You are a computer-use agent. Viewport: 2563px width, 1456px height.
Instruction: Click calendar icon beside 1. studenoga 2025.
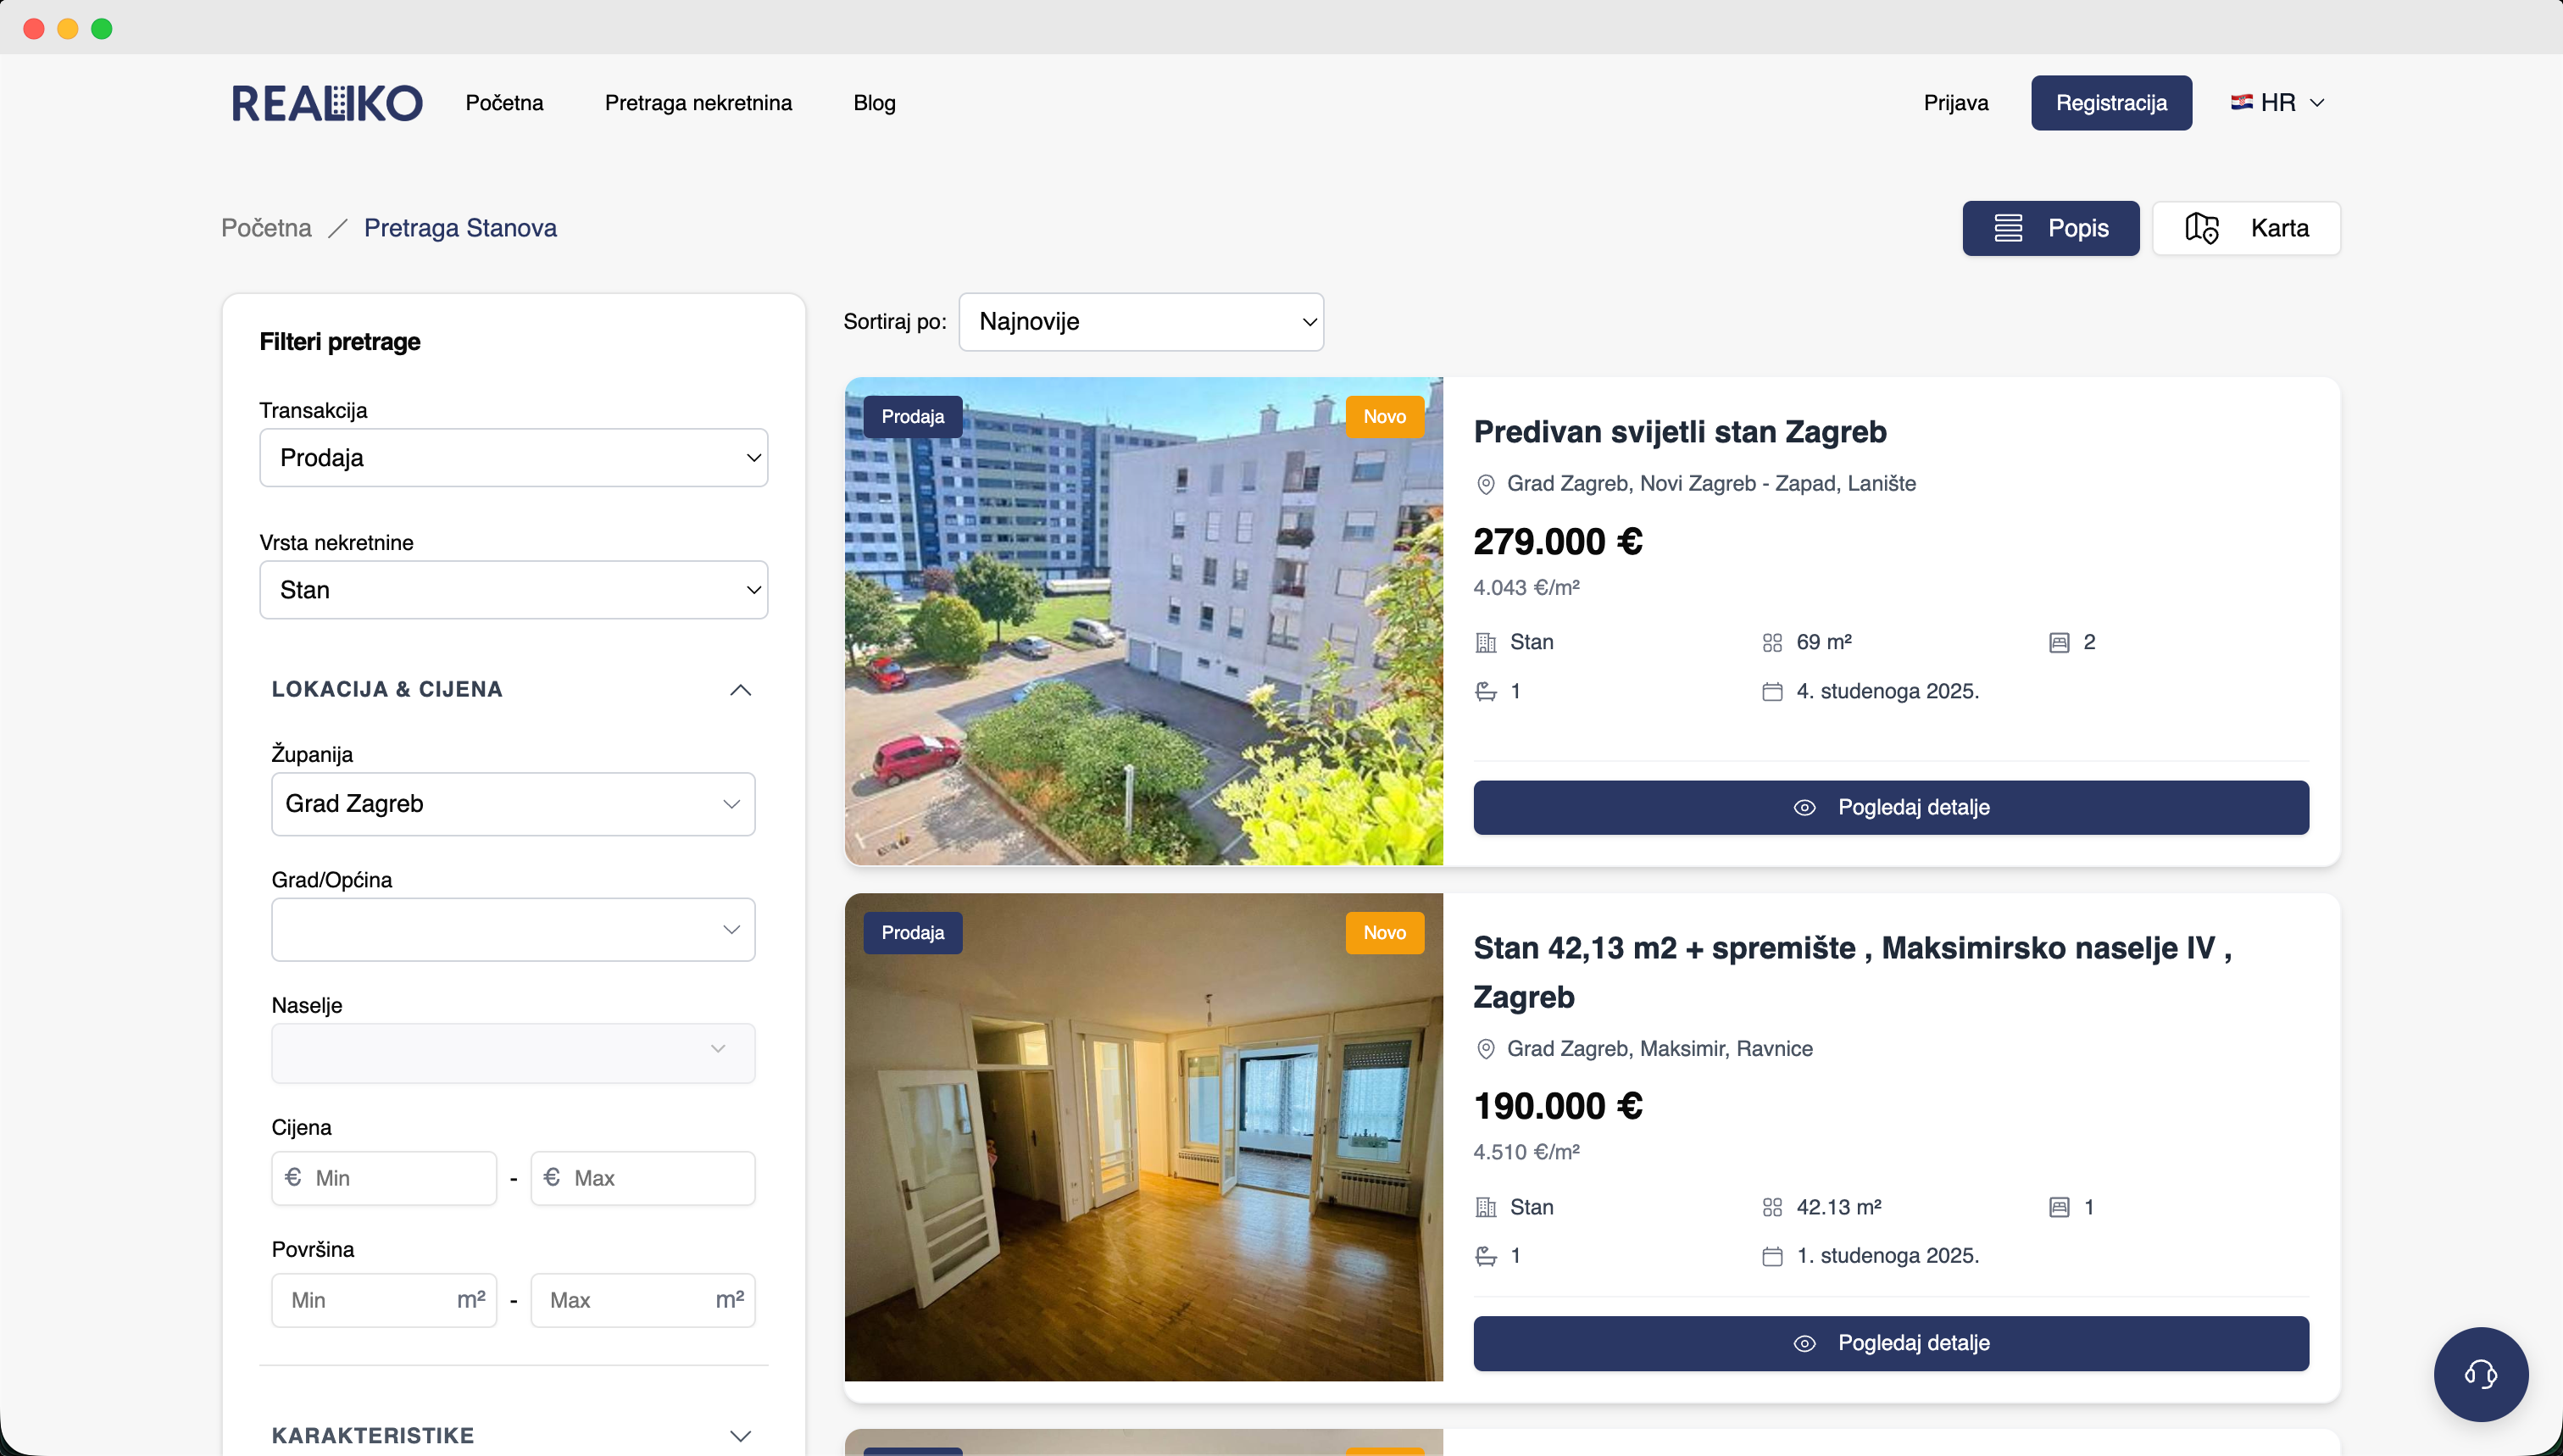tap(1772, 1257)
